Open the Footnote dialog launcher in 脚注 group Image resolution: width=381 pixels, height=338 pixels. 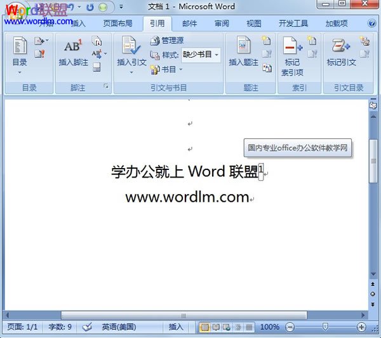pyautogui.click(x=106, y=86)
